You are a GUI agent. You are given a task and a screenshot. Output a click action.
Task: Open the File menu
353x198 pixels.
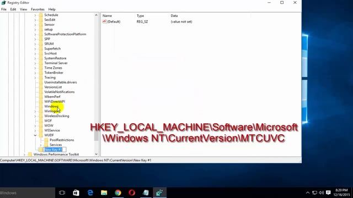(x=4, y=9)
